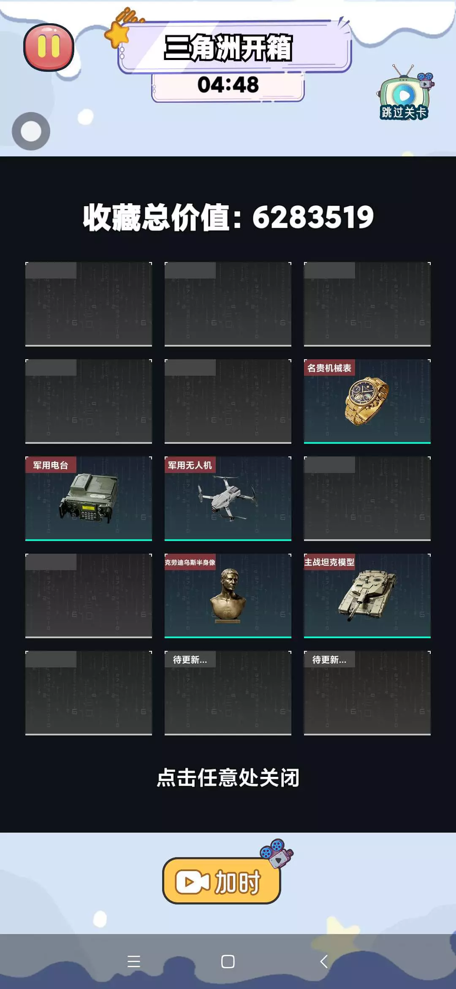The image size is (456, 989).
Task: Select the first 待更新... placeholder card
Action: [228, 693]
